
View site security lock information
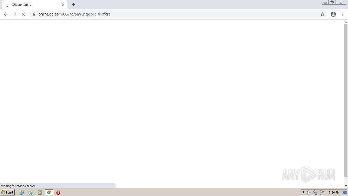pos(34,14)
